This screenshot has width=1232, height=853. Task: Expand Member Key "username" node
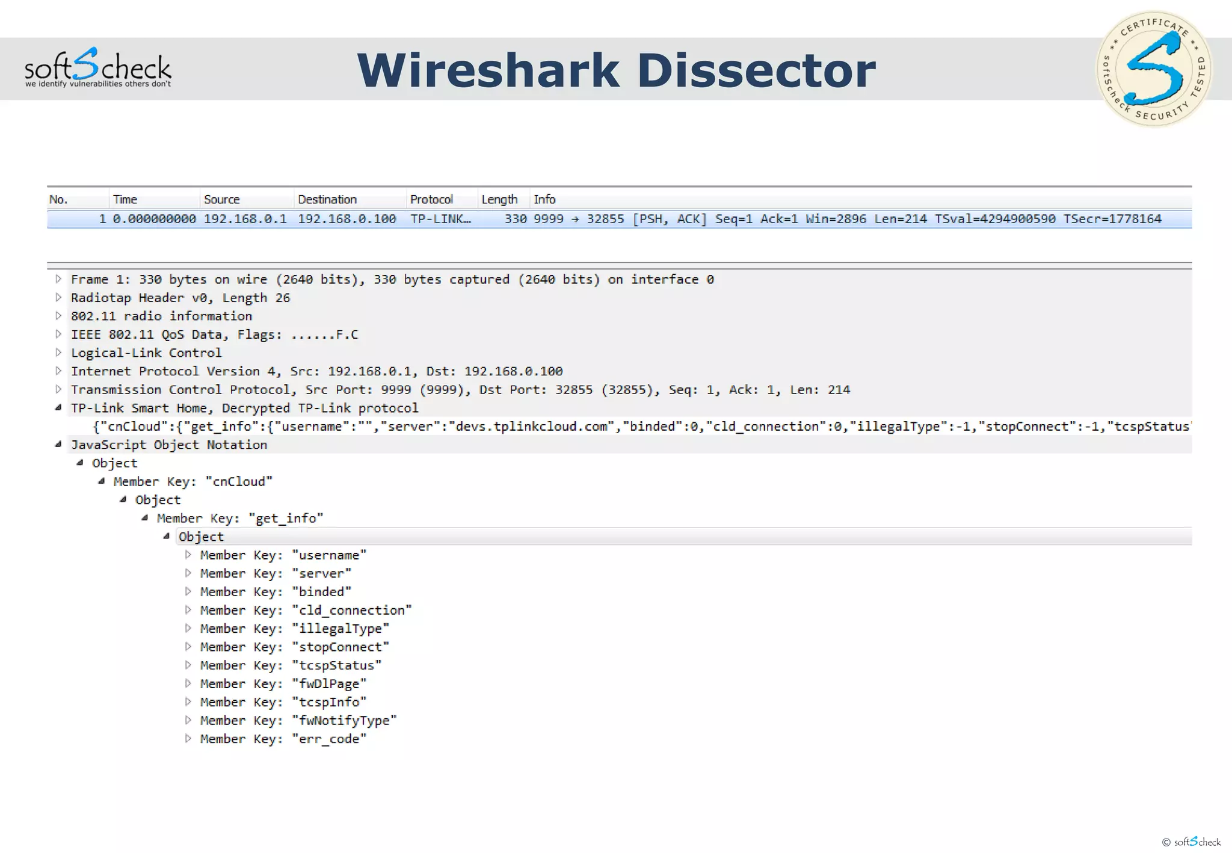pos(188,555)
